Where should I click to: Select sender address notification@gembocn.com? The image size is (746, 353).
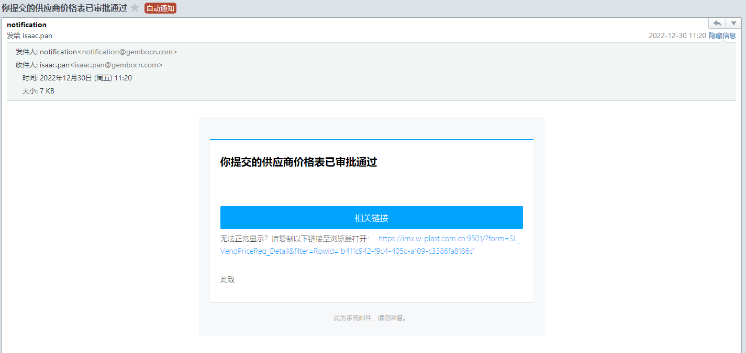coord(127,52)
